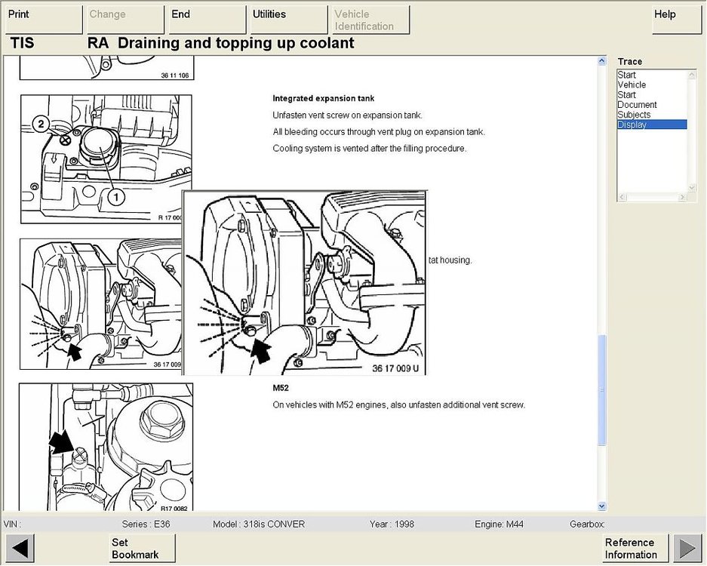
Task: Open the Print menu
Action: (44, 20)
